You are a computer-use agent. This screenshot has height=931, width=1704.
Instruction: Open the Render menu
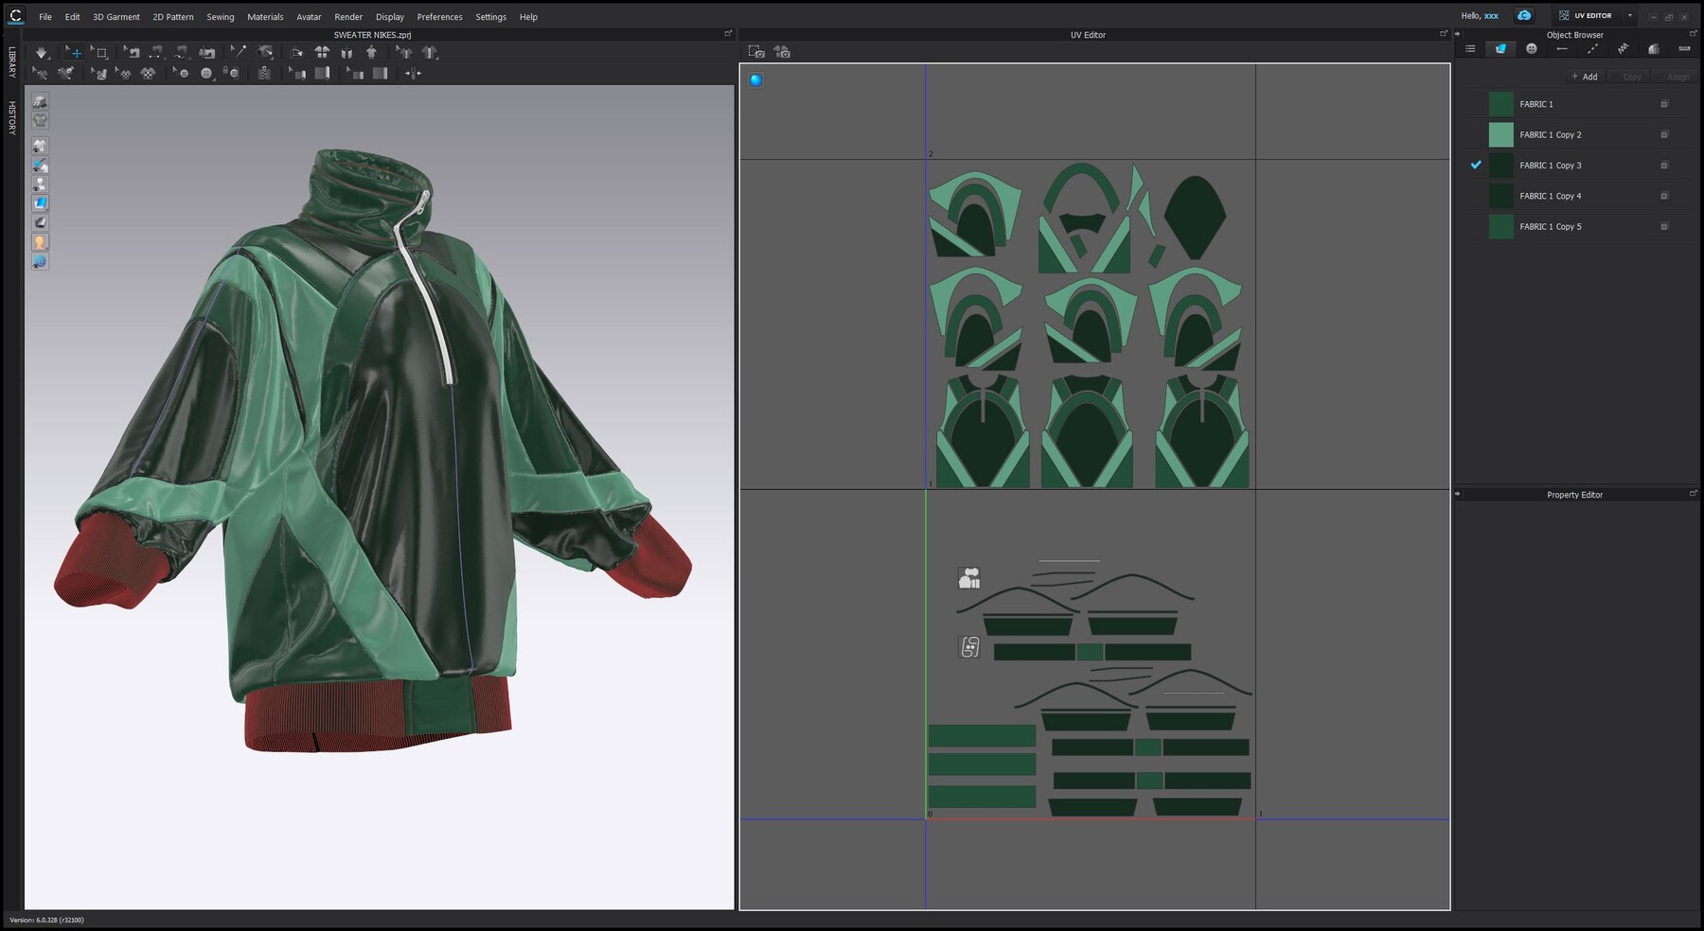coord(347,16)
